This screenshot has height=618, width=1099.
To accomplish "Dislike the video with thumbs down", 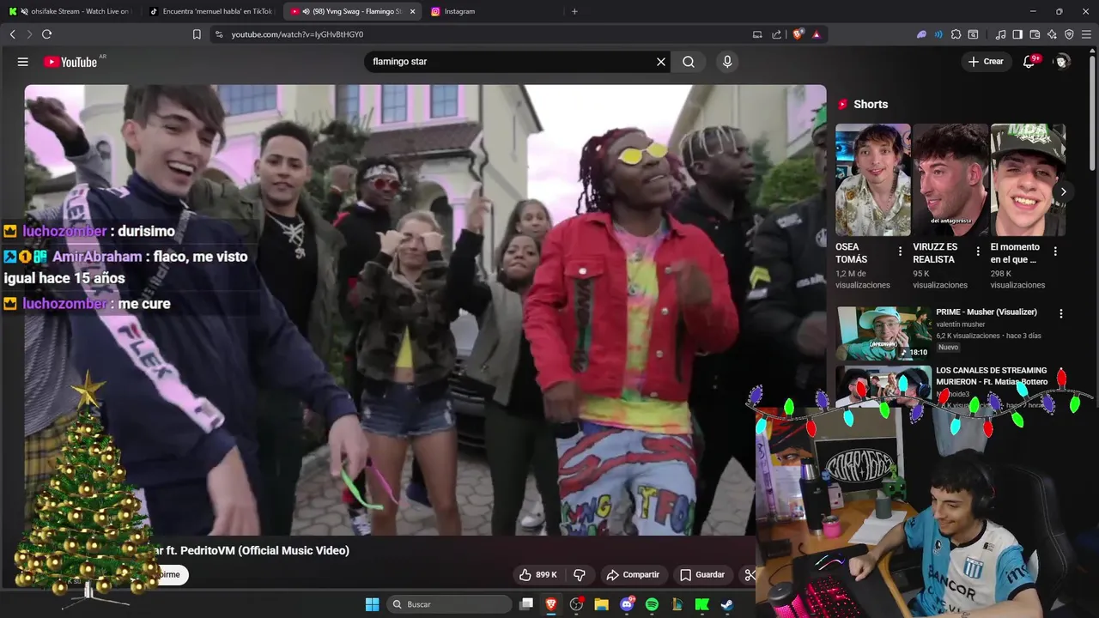I will point(580,574).
